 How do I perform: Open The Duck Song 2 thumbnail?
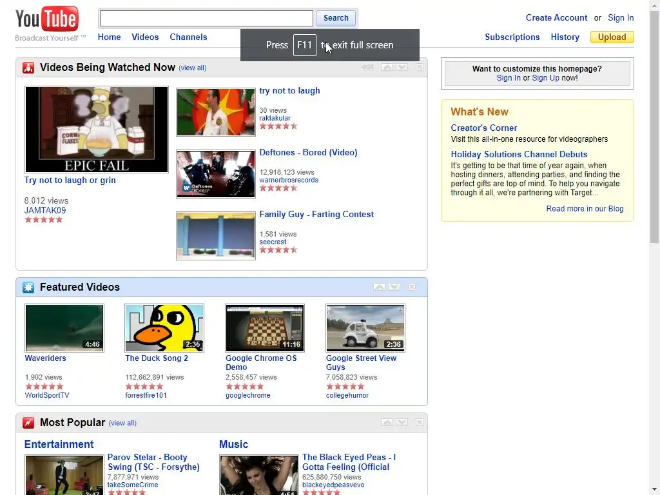[x=164, y=328]
